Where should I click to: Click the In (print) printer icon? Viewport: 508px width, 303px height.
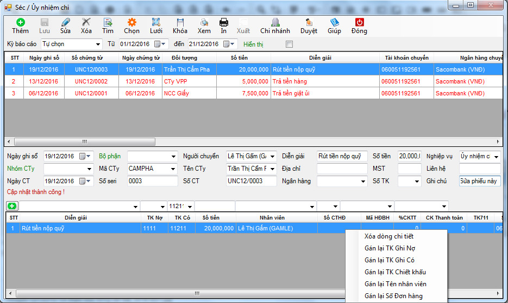click(223, 22)
